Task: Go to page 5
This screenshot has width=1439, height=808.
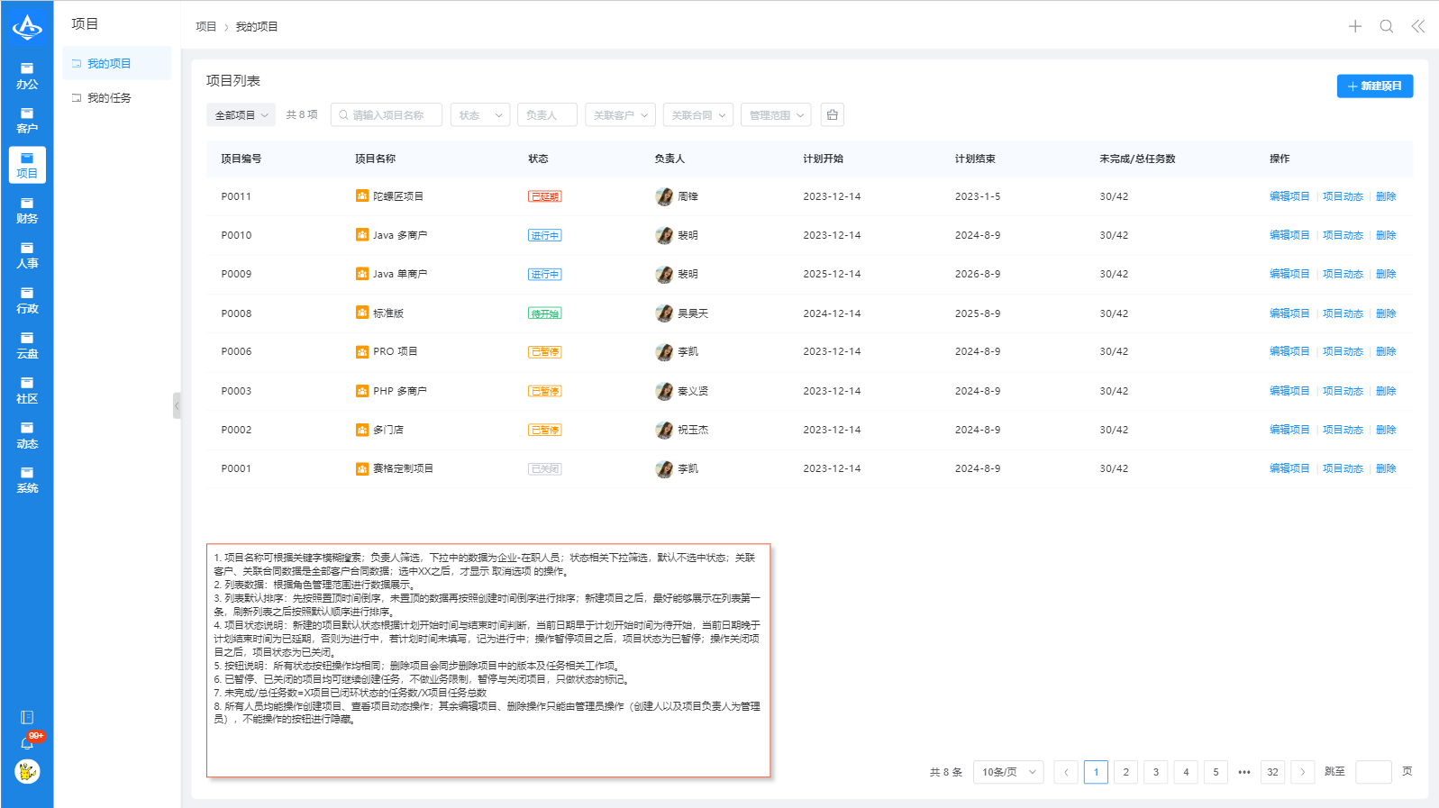Action: pyautogui.click(x=1216, y=772)
